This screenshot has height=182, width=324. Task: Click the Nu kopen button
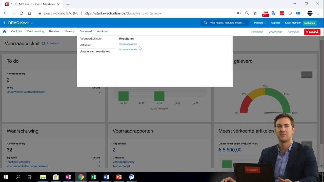[310, 23]
